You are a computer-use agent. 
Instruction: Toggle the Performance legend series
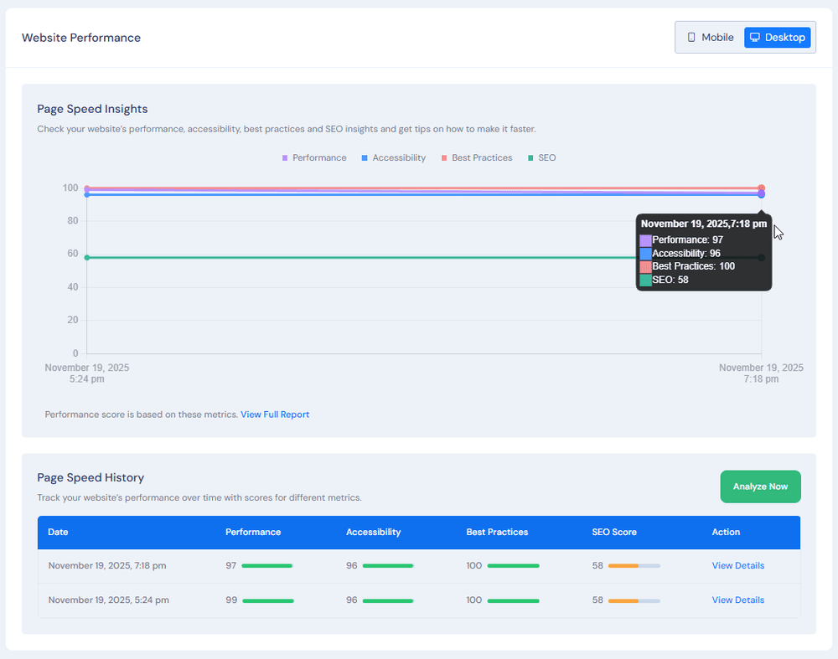(314, 157)
